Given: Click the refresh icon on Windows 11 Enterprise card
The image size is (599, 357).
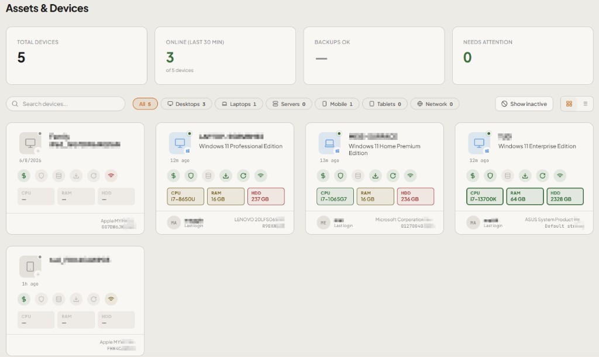Looking at the screenshot, I should pos(542,176).
